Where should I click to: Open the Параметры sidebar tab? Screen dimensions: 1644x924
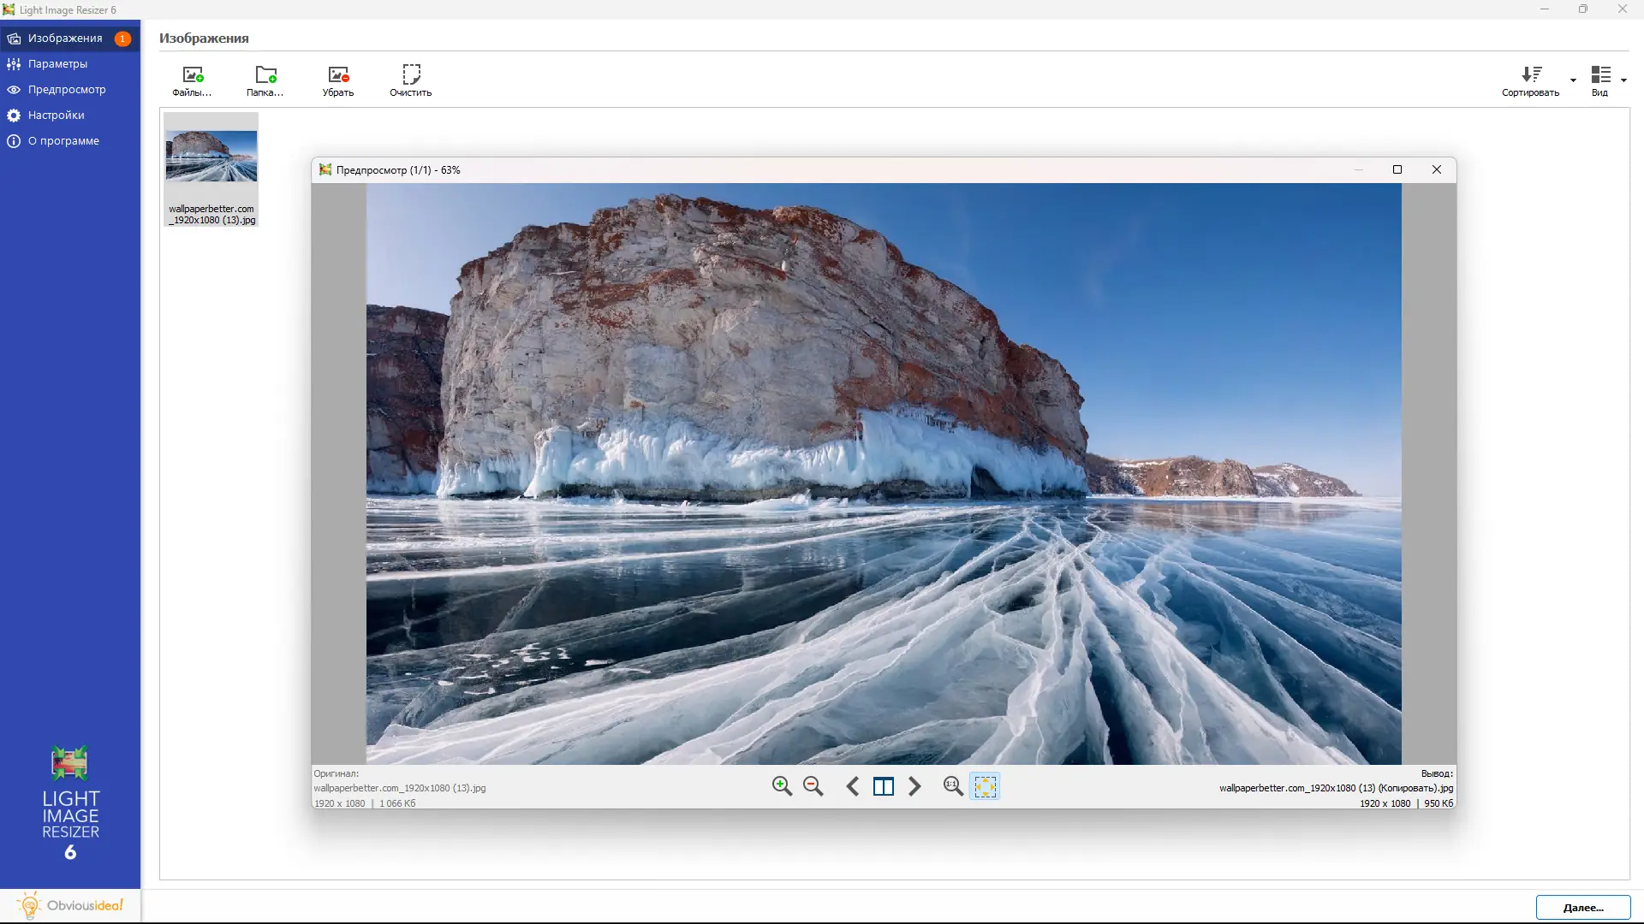pos(57,64)
